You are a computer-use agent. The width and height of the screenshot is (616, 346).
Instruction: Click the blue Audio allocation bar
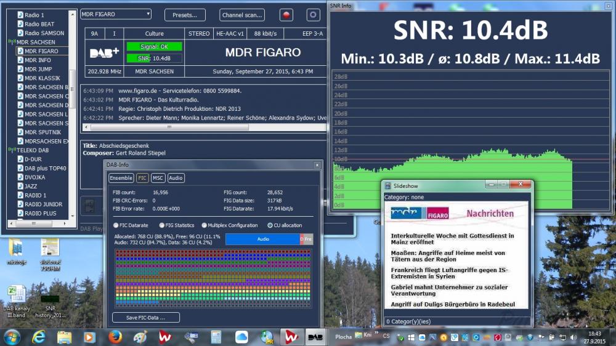point(262,239)
